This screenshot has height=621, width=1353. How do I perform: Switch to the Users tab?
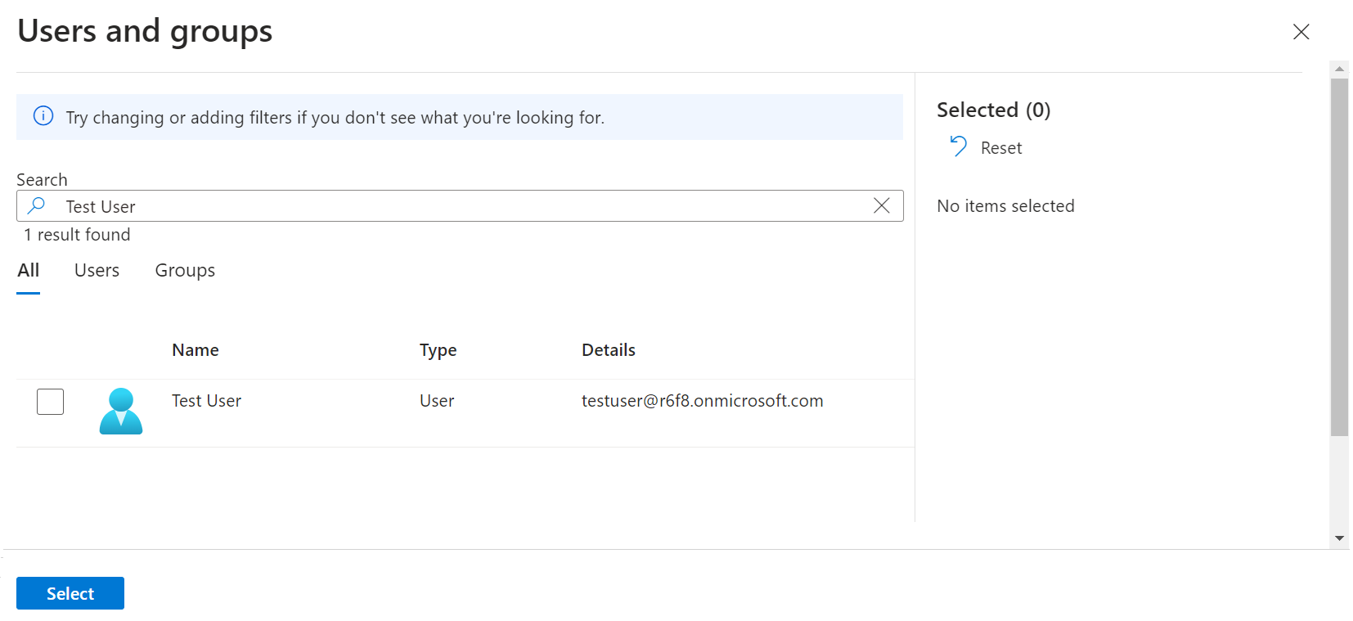tap(97, 271)
